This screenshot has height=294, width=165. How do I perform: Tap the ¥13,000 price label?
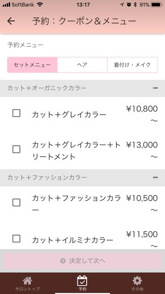pos(142,145)
